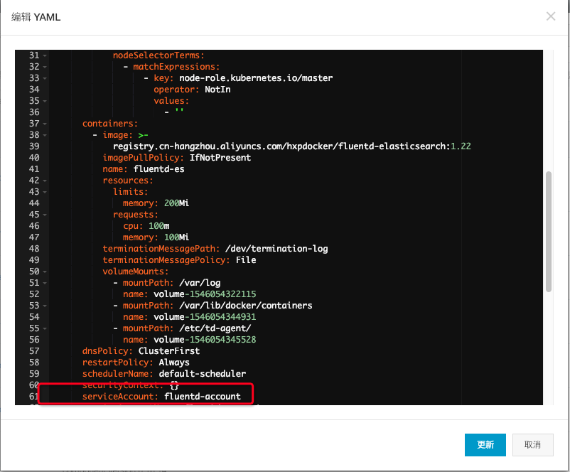Click the 'fluentd-es' name value
The image size is (570, 472).
159,169
